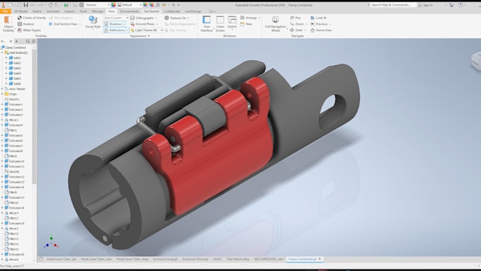Select Sketch1 in model browser
Viewport: 481px width, 271px height.
pos(12,99)
